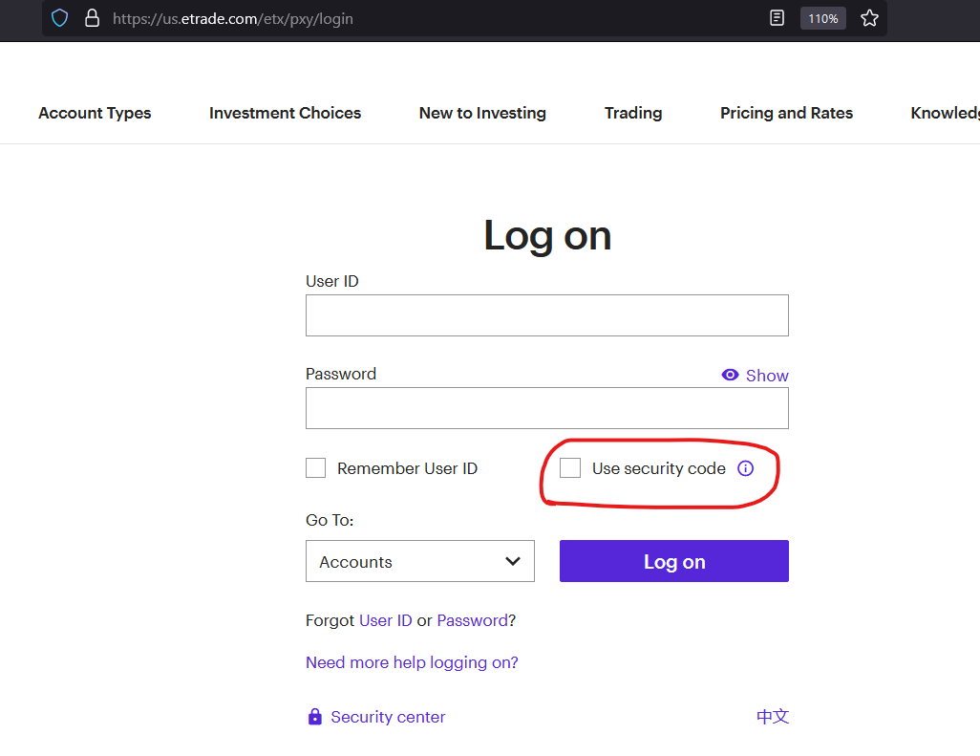Open the Go To Accounts dropdown
This screenshot has height=756, width=980.
(420, 561)
